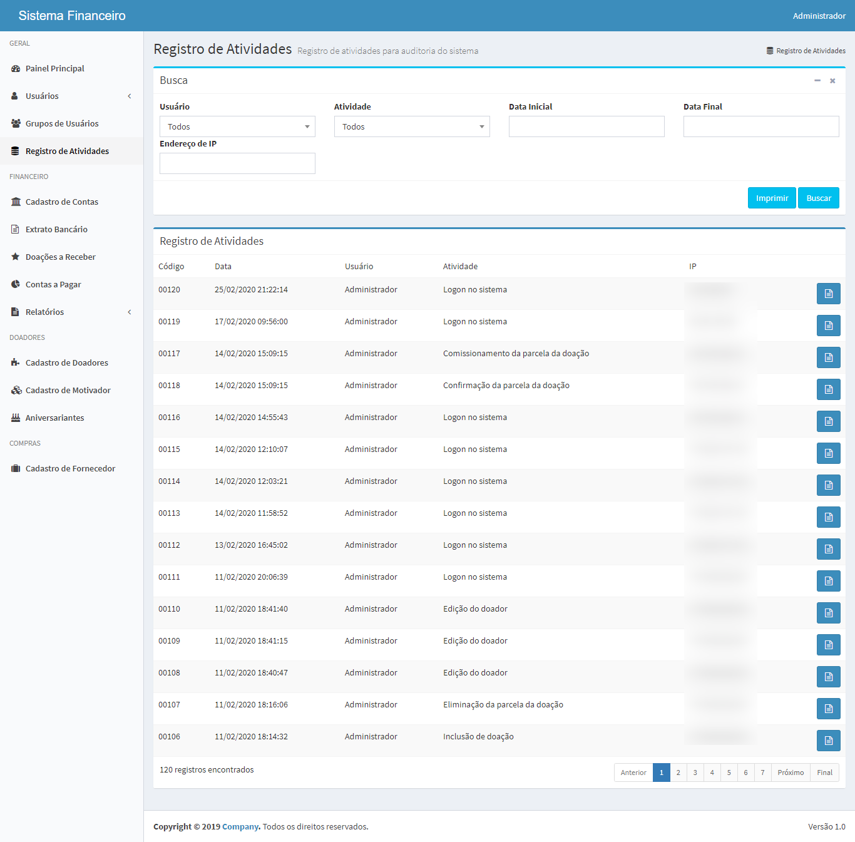This screenshot has width=855, height=842.
Task: View details icon for record 00117
Action: (x=828, y=357)
